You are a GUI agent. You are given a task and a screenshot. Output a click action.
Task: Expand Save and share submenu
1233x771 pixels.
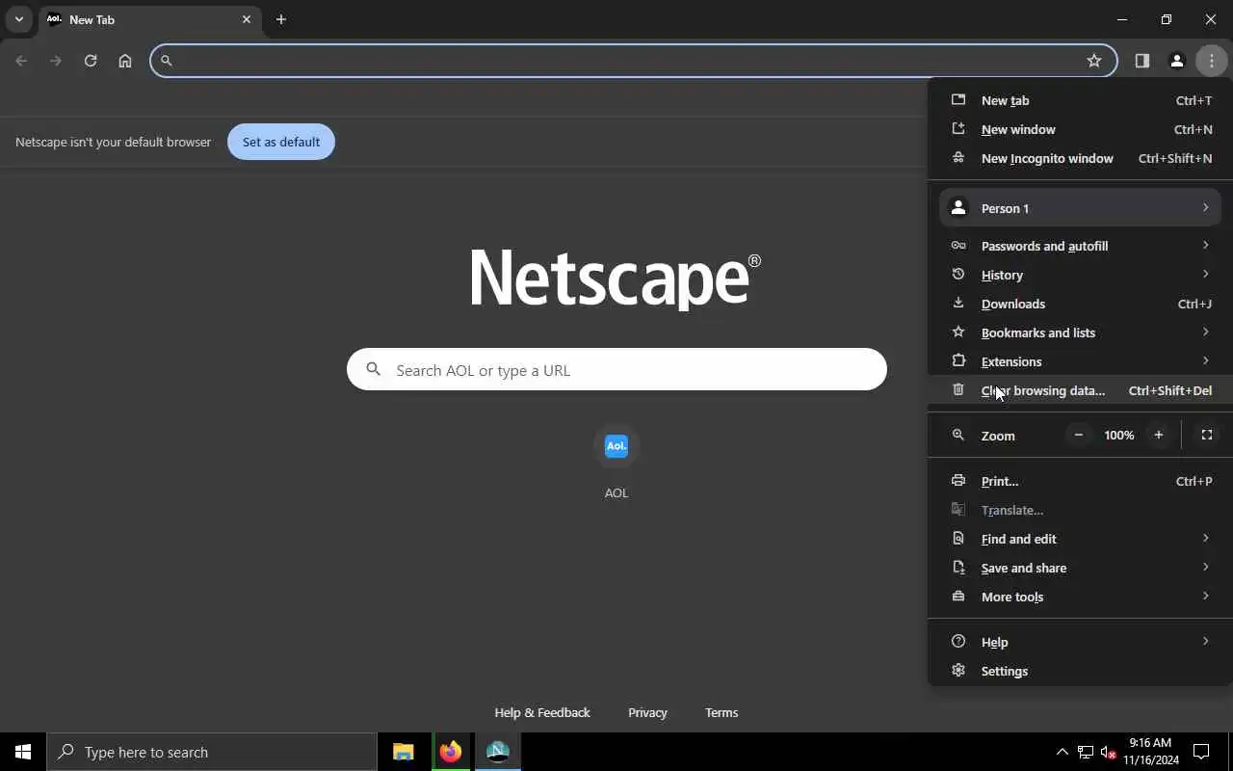tap(1081, 568)
